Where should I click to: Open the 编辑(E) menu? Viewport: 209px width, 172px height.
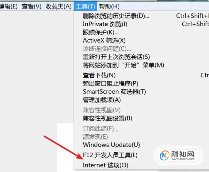[x=9, y=6]
